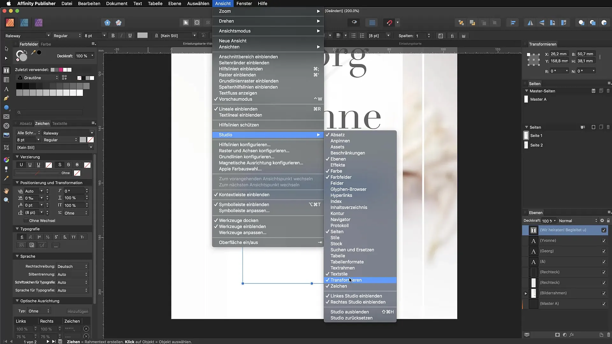This screenshot has width=612, height=344.
Task: Select the Table tool
Action: coord(6,80)
